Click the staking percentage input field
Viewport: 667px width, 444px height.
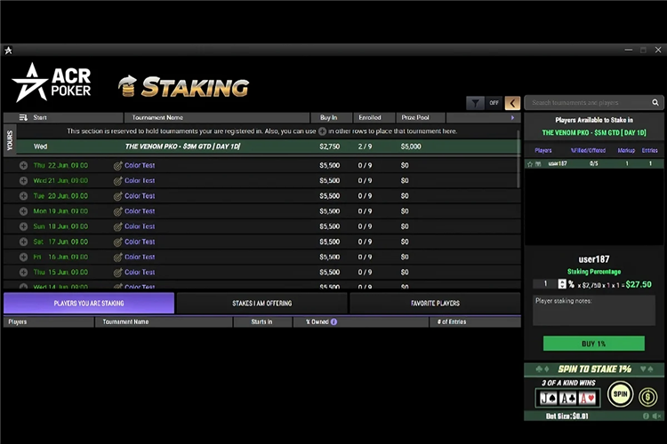pos(545,284)
